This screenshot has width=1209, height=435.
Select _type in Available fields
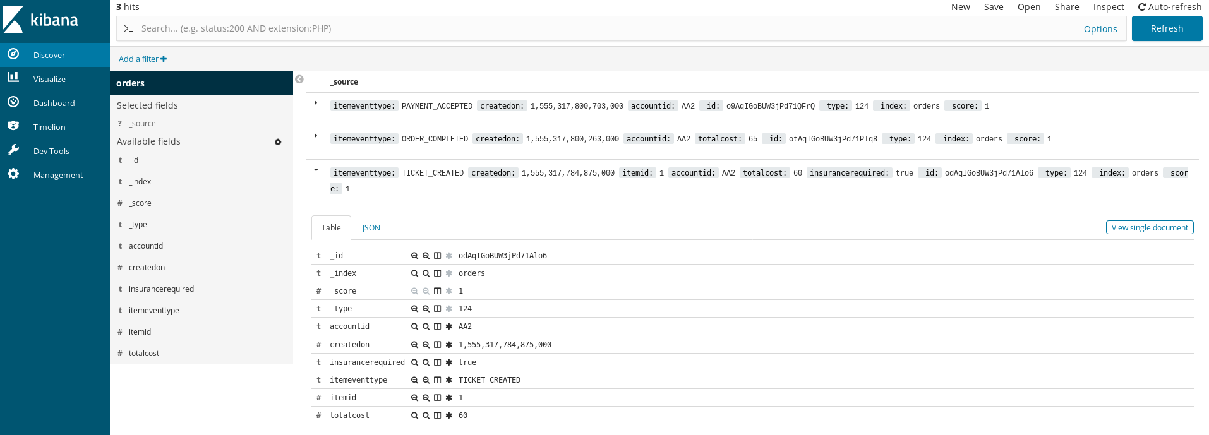(138, 225)
